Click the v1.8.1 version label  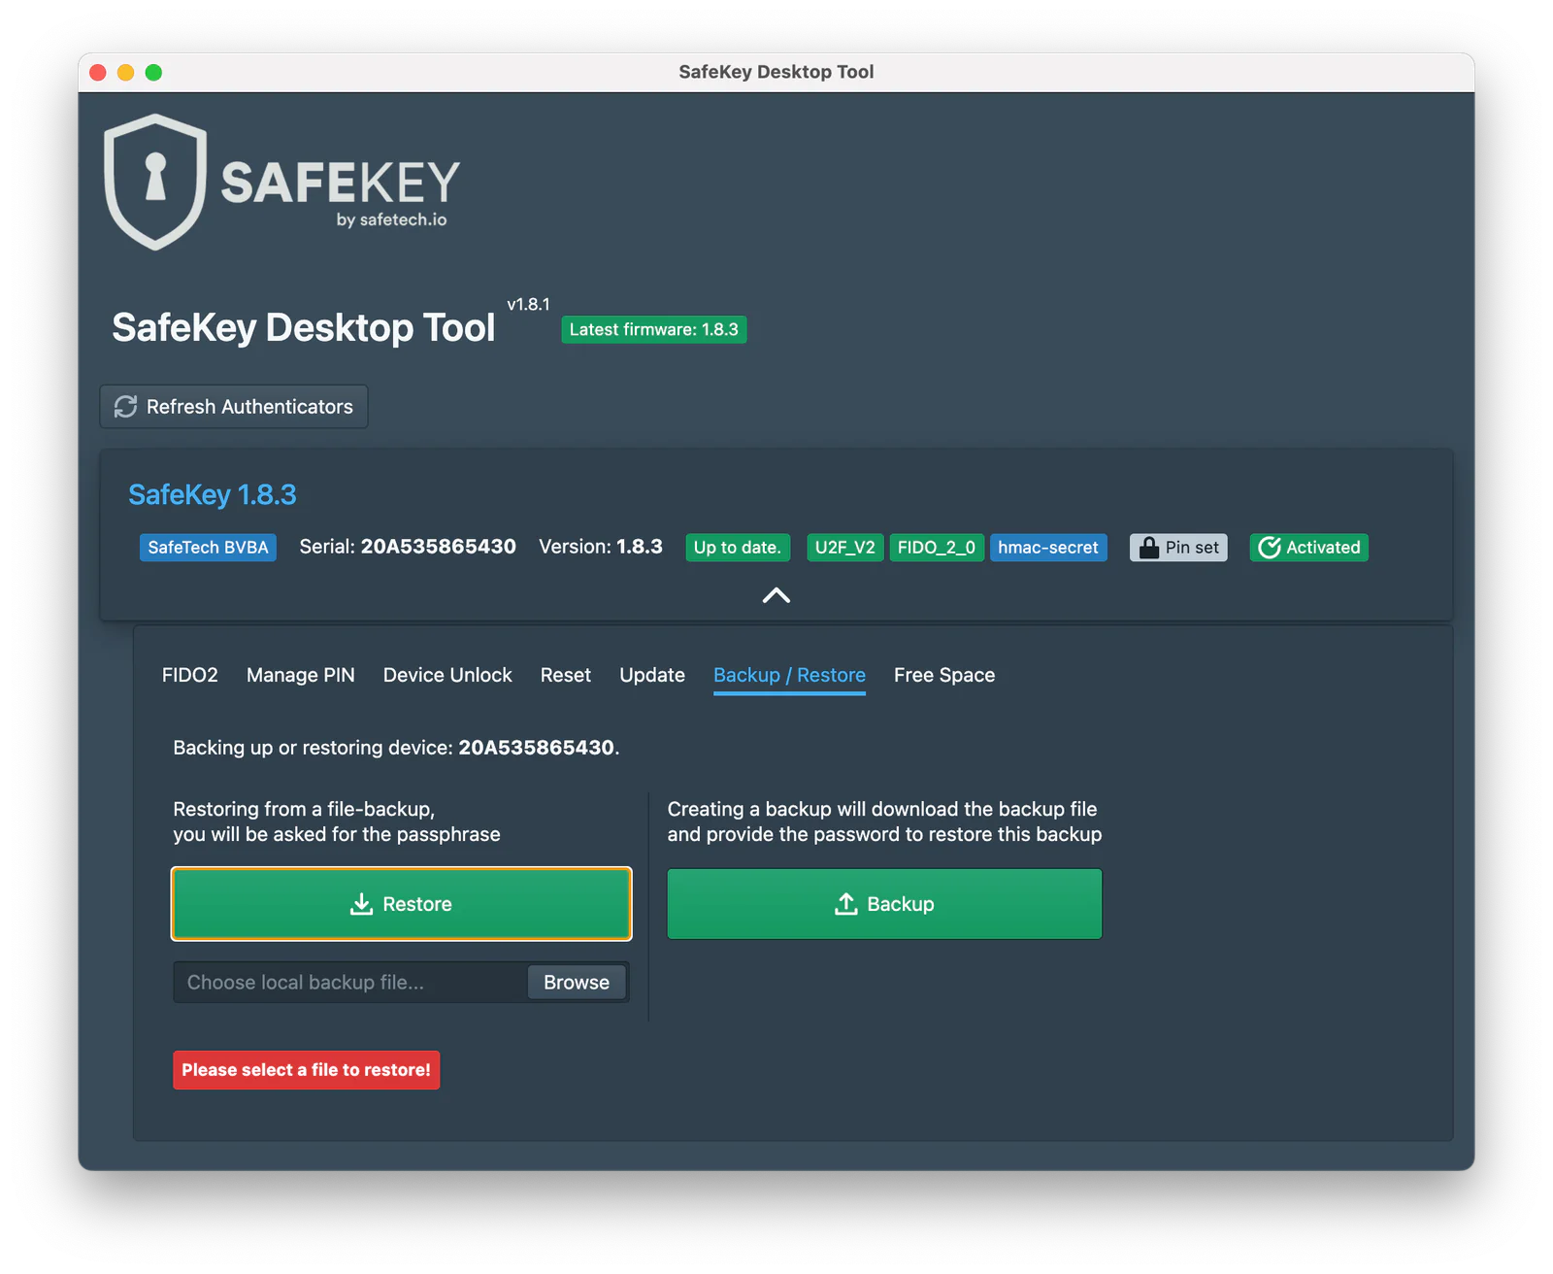coord(529,304)
